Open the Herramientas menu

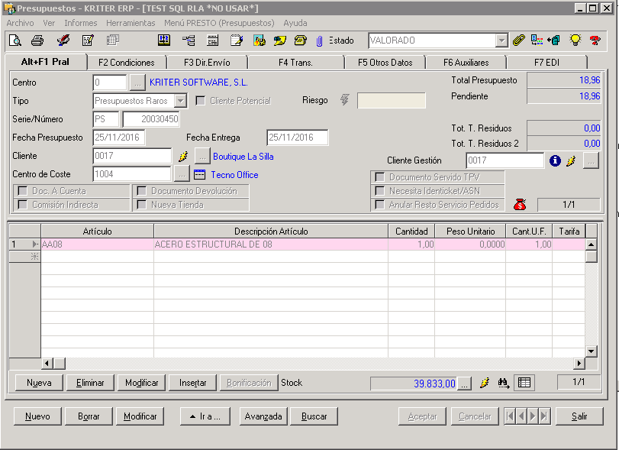[x=131, y=23]
